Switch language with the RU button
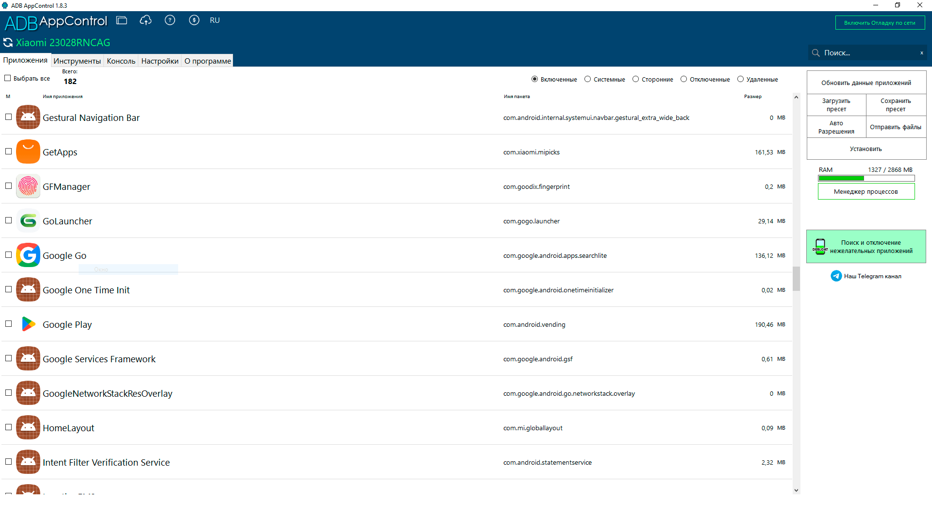This screenshot has width=932, height=505. coord(215,20)
